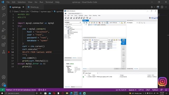Close the aymen.py tab

[24, 7]
